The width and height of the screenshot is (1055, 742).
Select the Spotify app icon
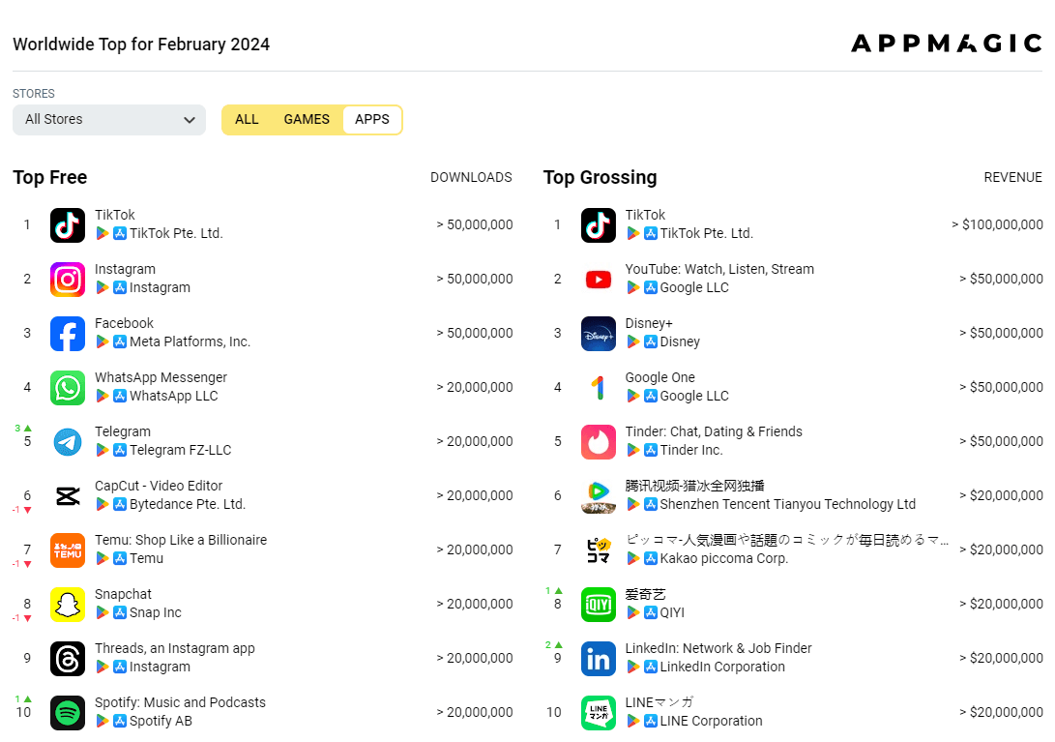coord(68,713)
